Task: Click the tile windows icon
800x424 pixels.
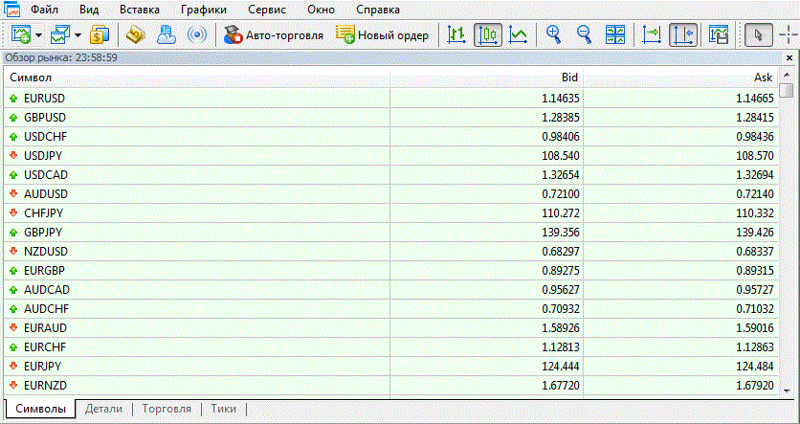Action: 615,35
